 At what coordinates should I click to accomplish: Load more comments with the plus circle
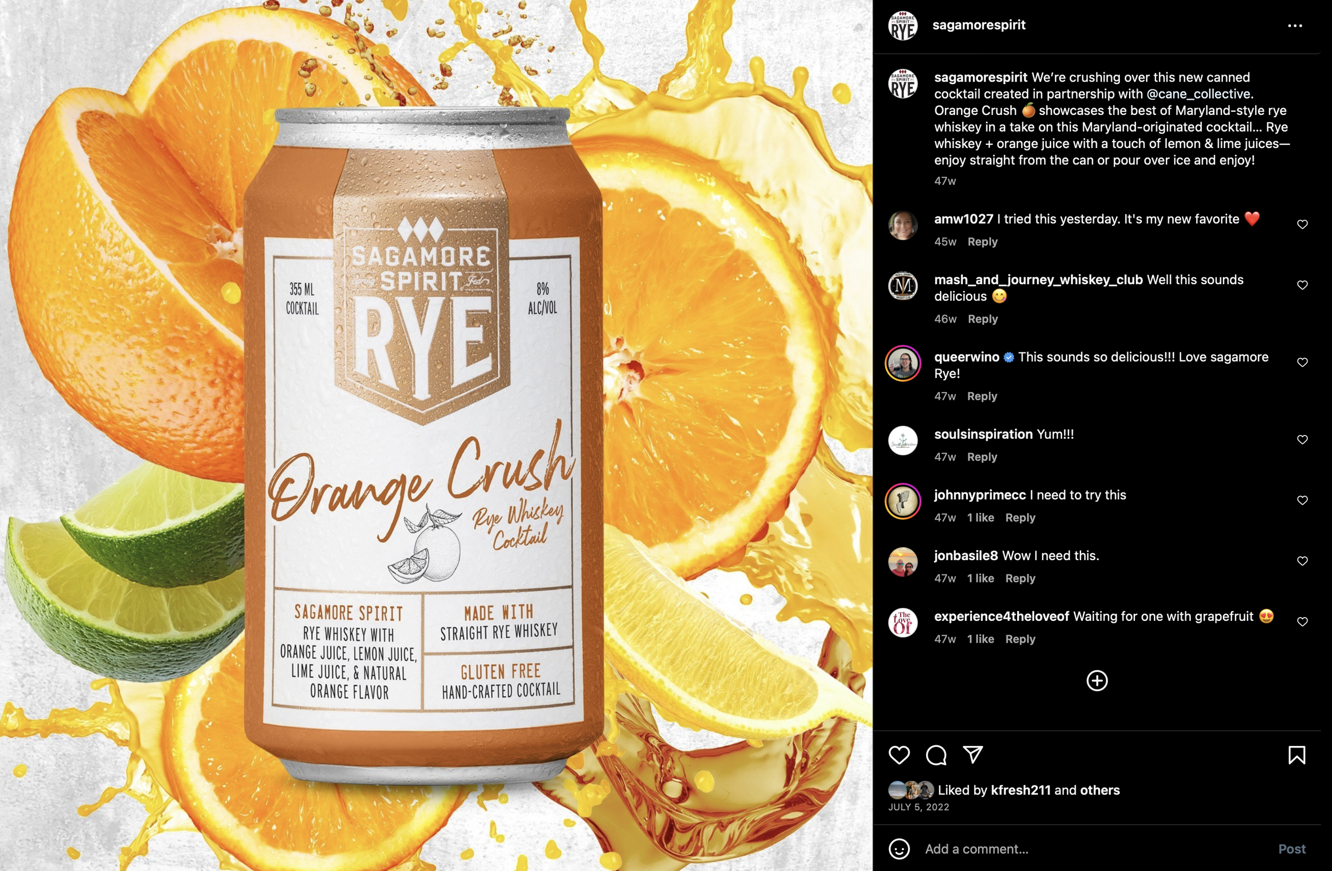tap(1097, 681)
